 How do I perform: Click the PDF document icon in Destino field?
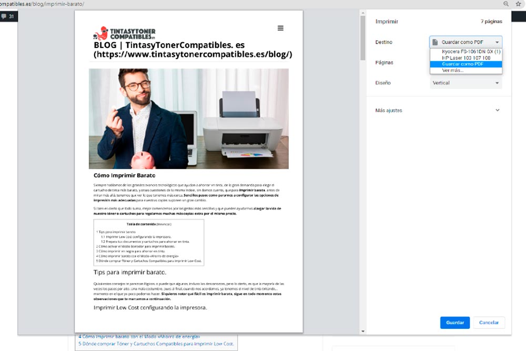tap(435, 42)
